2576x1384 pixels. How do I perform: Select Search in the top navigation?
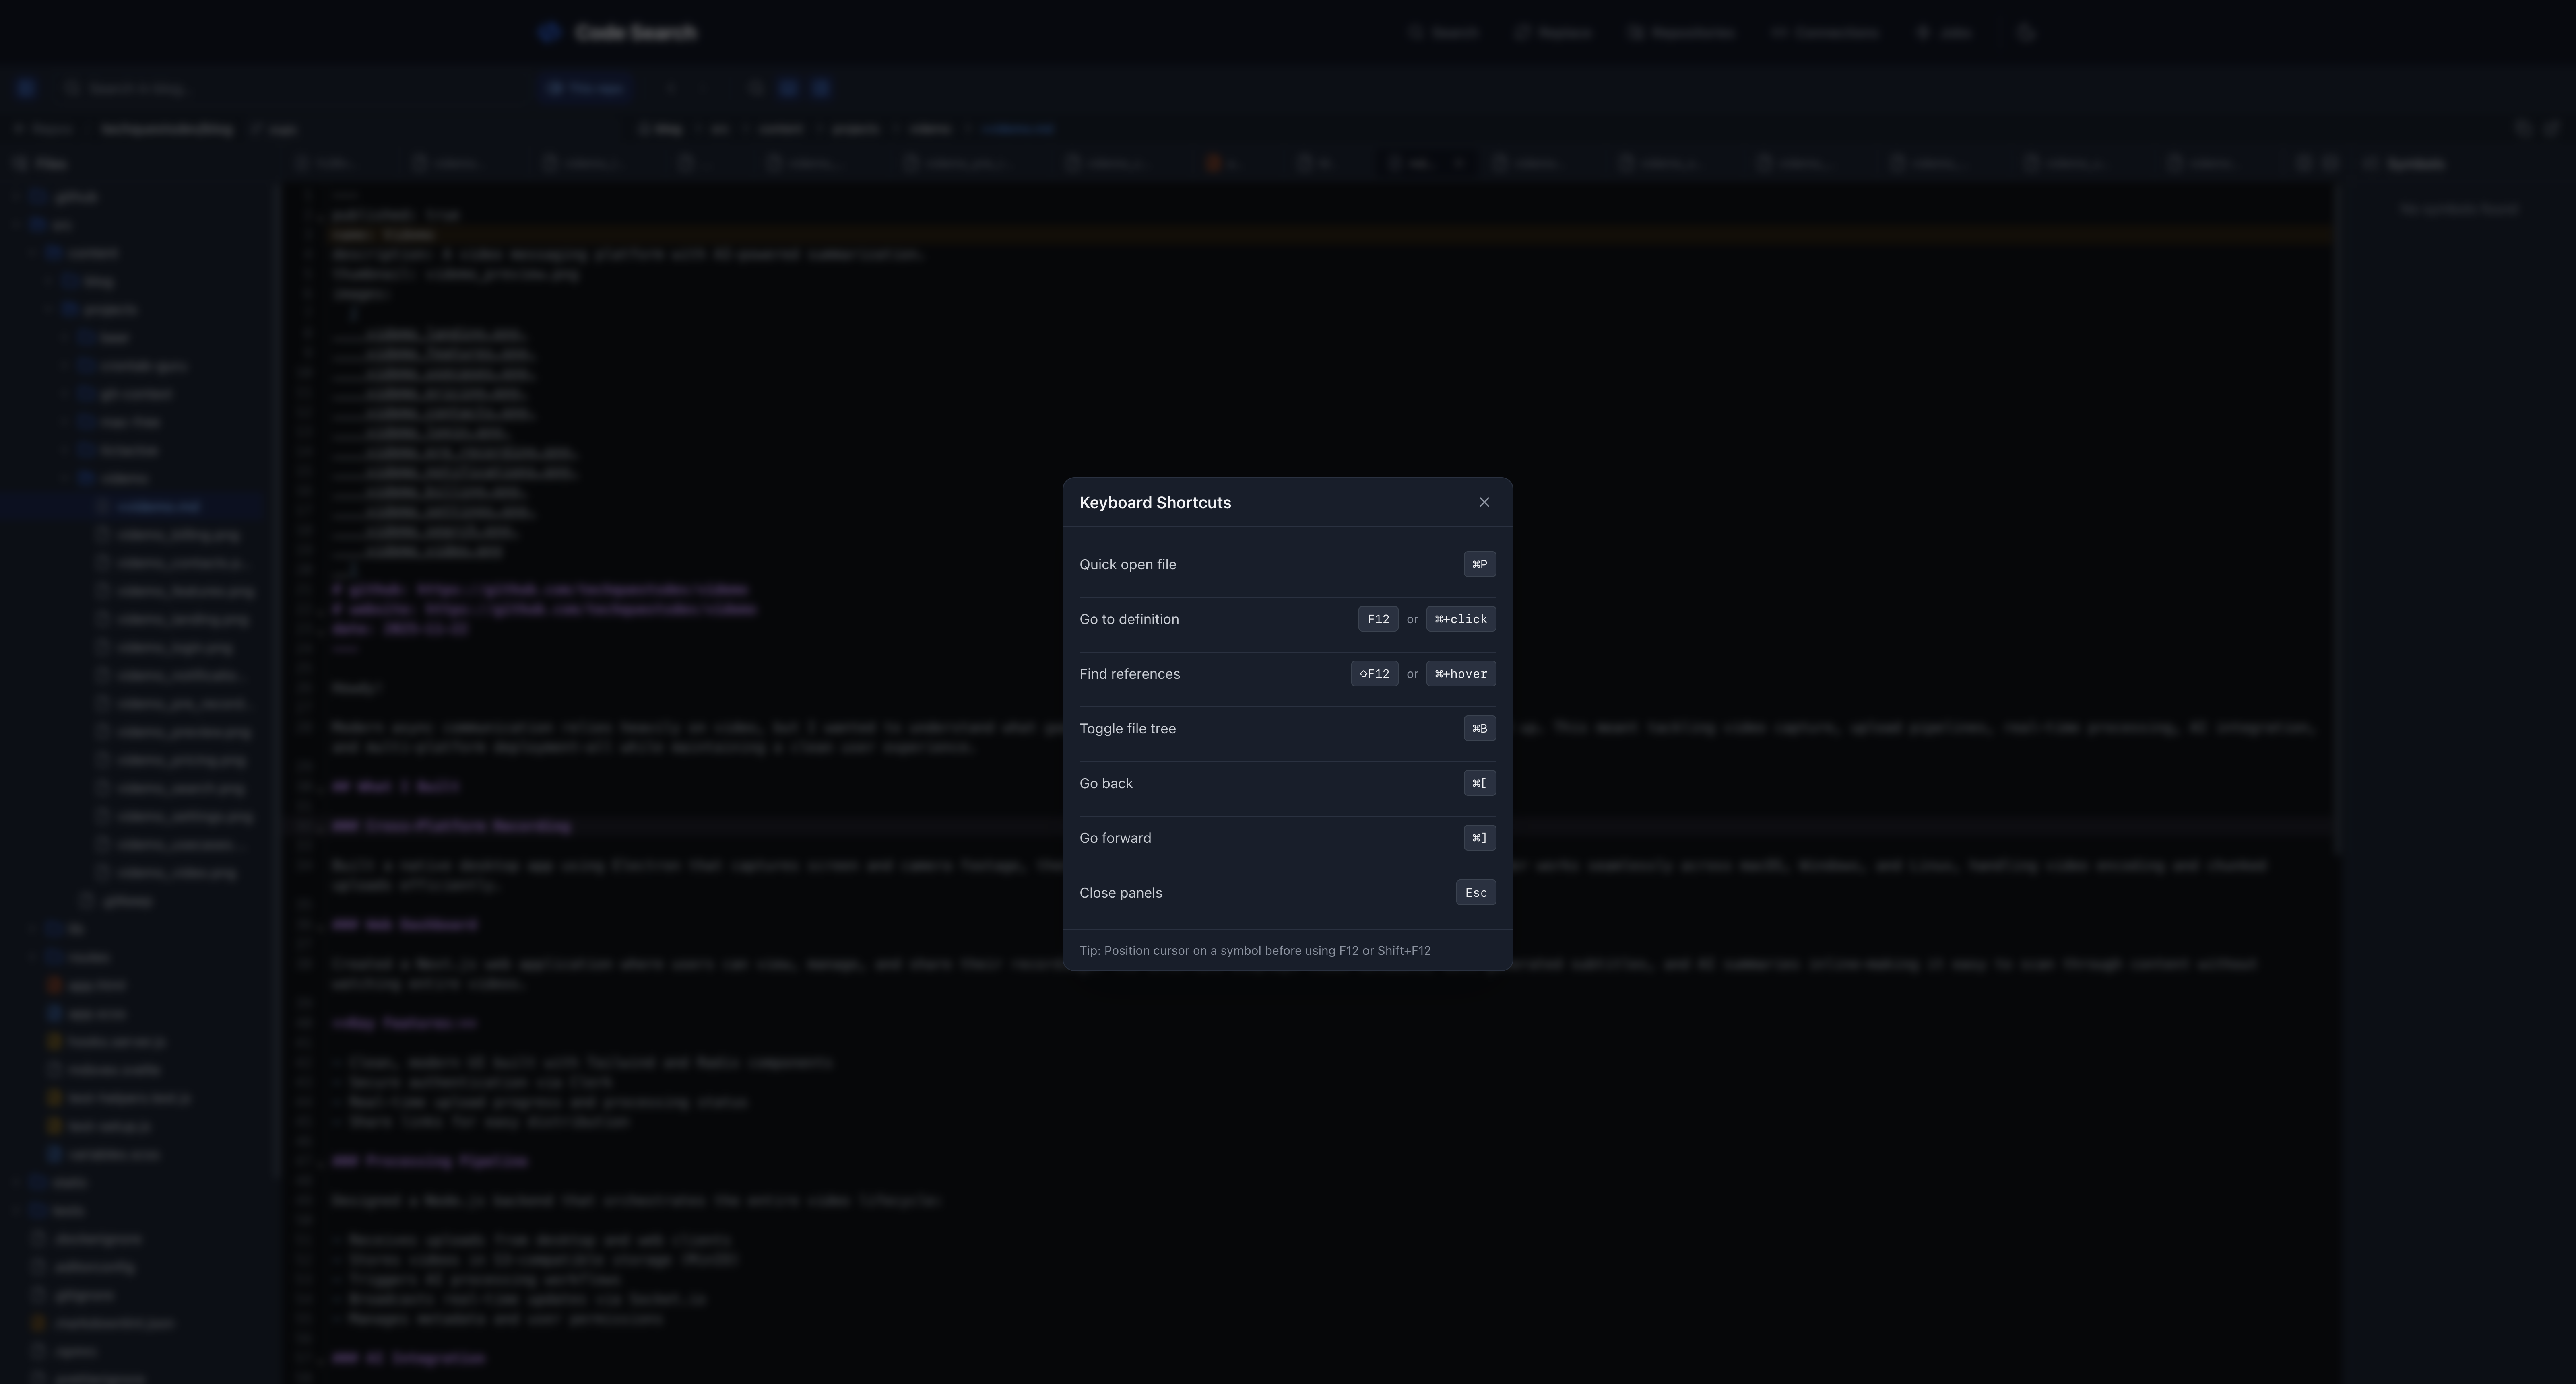coord(1443,32)
